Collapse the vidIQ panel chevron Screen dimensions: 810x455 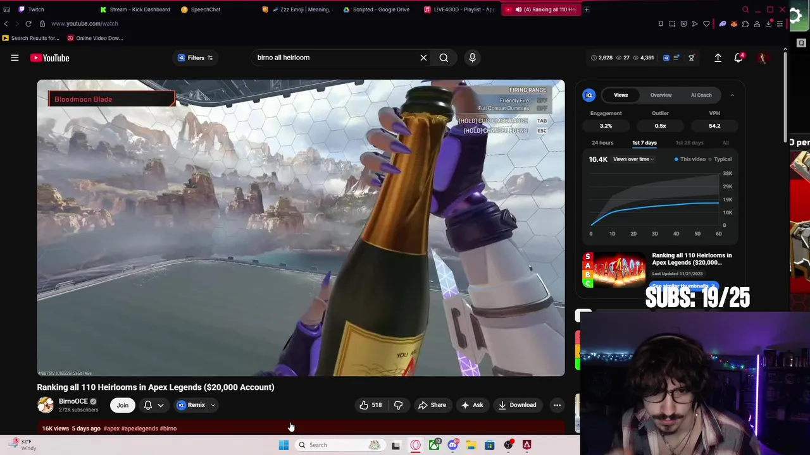pos(732,95)
